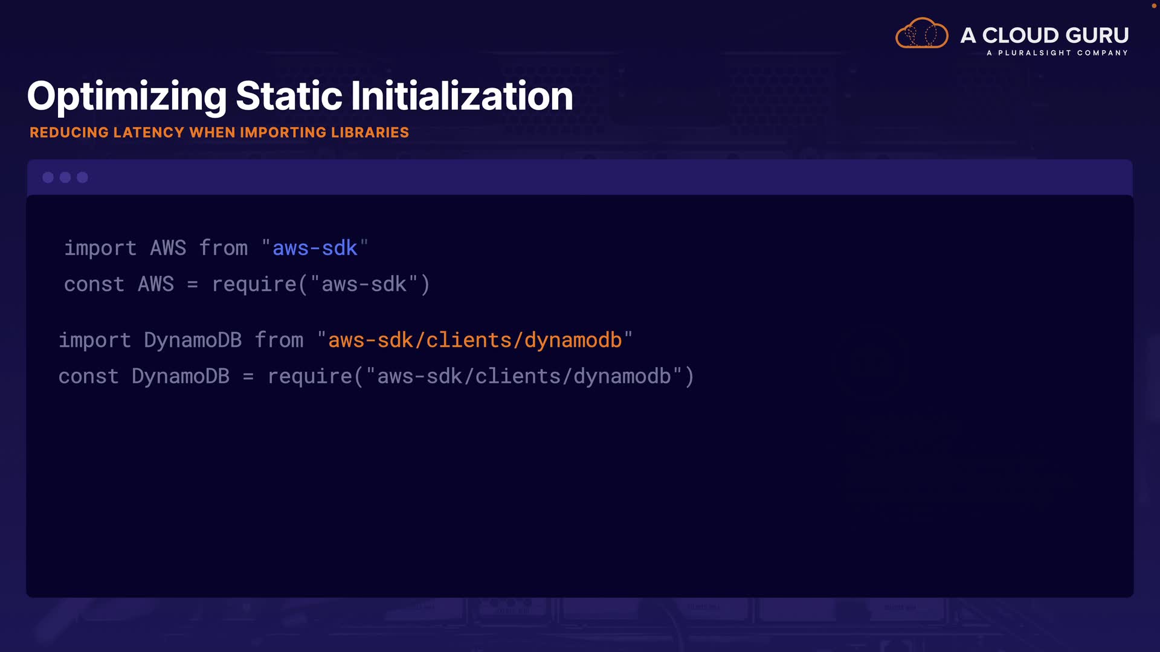Viewport: 1160px width, 652px height.
Task: Click the import keyword before AWS
Action: coord(100,248)
